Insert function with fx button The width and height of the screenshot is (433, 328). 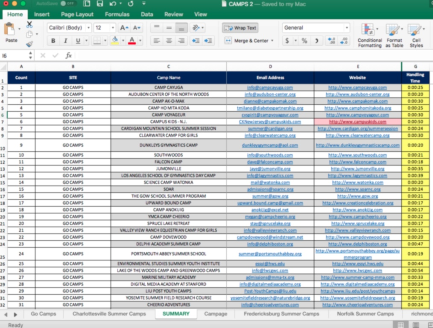(68, 56)
